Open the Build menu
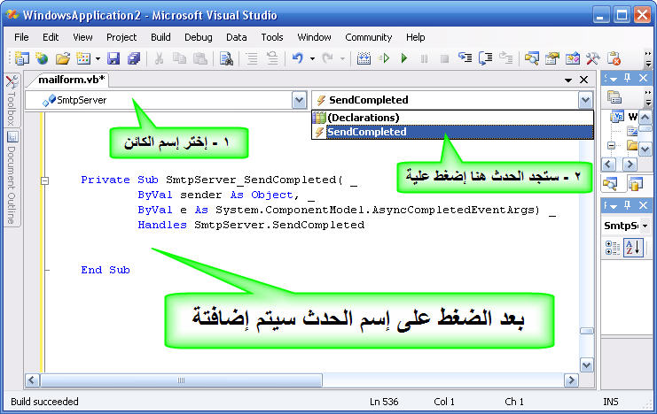Viewport: 657px width, 414px height. [x=160, y=37]
